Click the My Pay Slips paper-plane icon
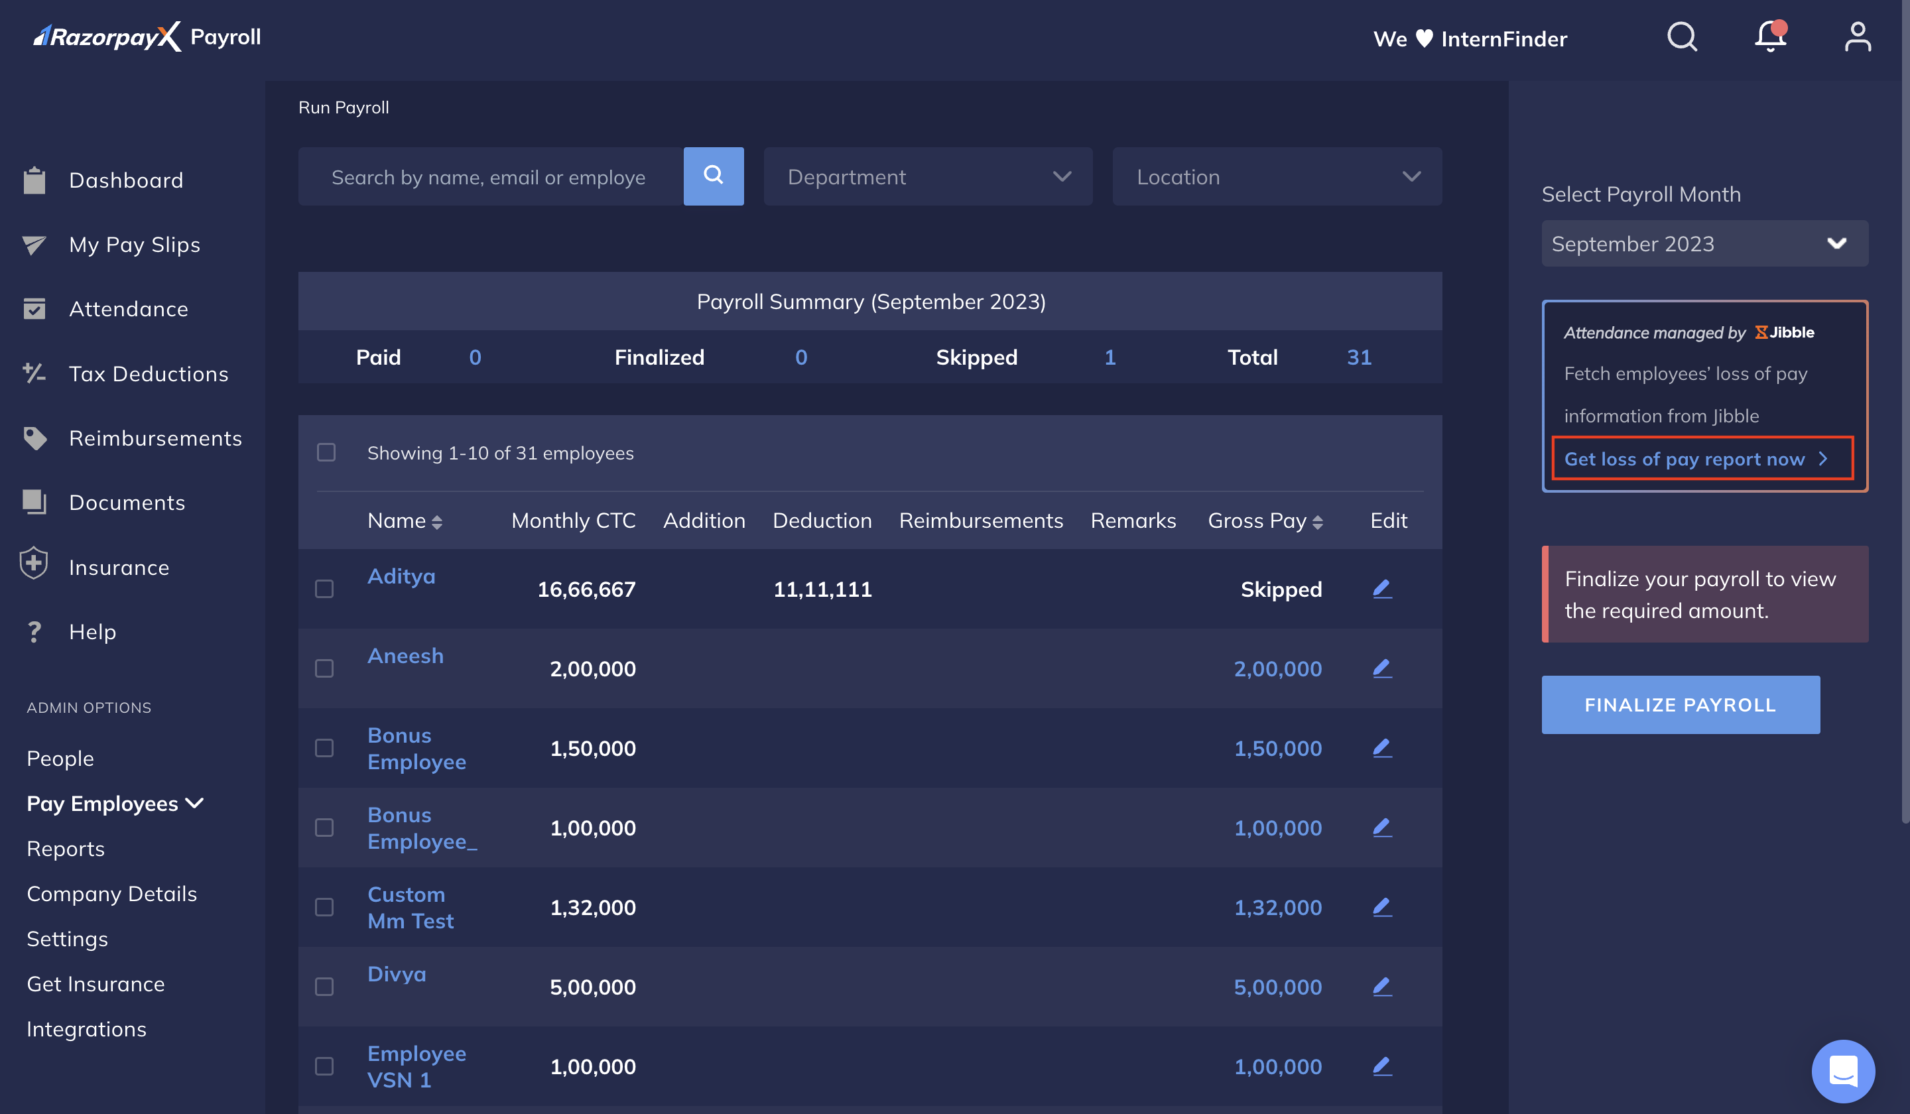Image resolution: width=1910 pixels, height=1114 pixels. tap(34, 245)
